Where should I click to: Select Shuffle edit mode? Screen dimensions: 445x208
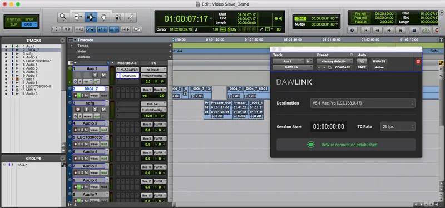click(x=13, y=19)
